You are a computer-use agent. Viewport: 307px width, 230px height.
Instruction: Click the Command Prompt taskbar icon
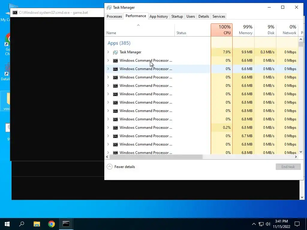(x=66, y=224)
